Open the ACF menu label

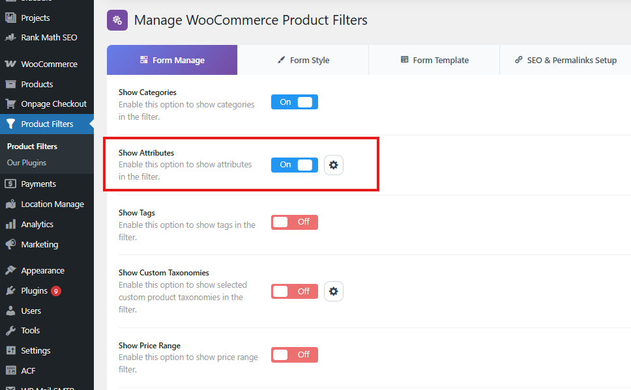(28, 370)
